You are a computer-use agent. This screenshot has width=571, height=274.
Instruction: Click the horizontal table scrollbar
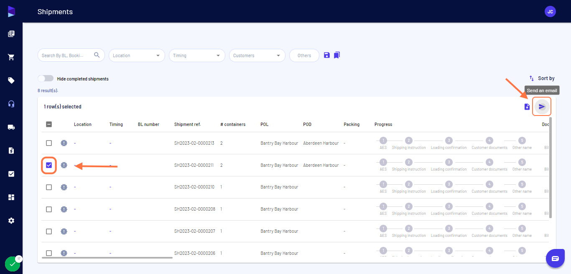coord(107,258)
